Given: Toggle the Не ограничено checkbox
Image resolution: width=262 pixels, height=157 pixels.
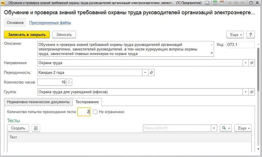Looking at the screenshot, I should (95, 112).
